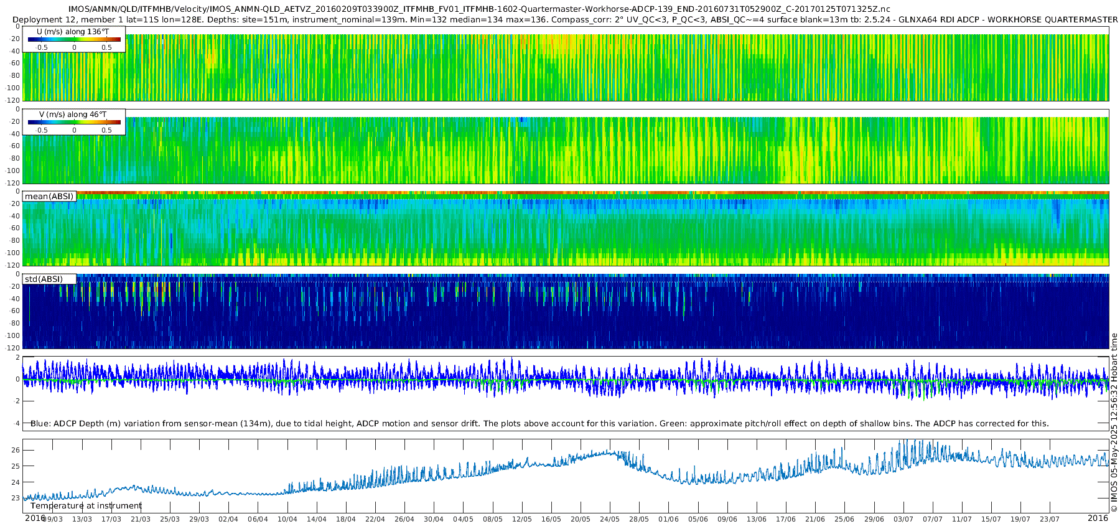Click the 24/05 date tick label
The width and height of the screenshot is (1120, 529).
click(610, 519)
